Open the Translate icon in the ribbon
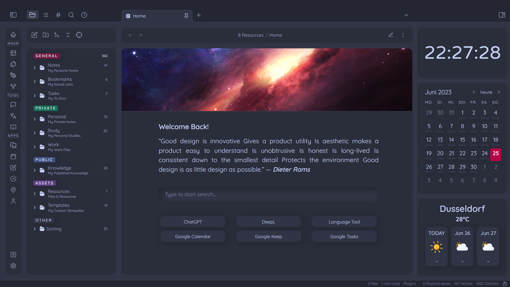 point(13,116)
